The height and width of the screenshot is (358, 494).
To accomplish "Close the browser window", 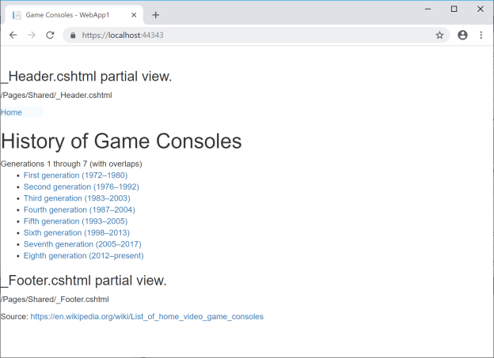I will pyautogui.click(x=480, y=9).
